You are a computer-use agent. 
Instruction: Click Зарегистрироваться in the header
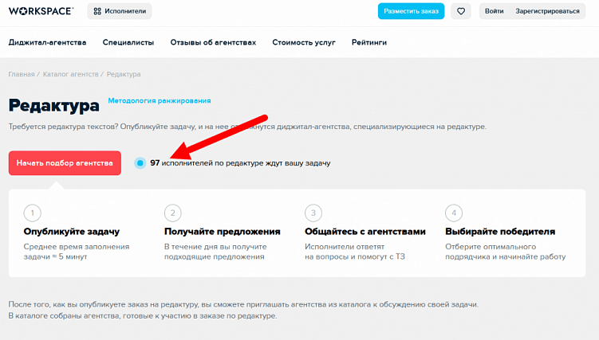[547, 11]
